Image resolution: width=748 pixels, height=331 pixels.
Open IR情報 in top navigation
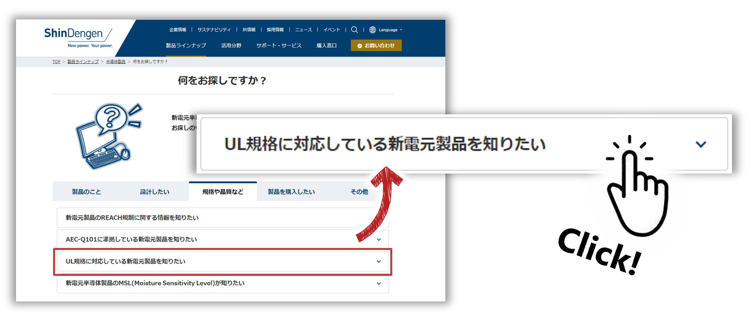click(249, 30)
